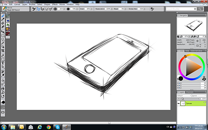
Task: Enable Straight Line Strokes mode
Action: tap(42, 9)
